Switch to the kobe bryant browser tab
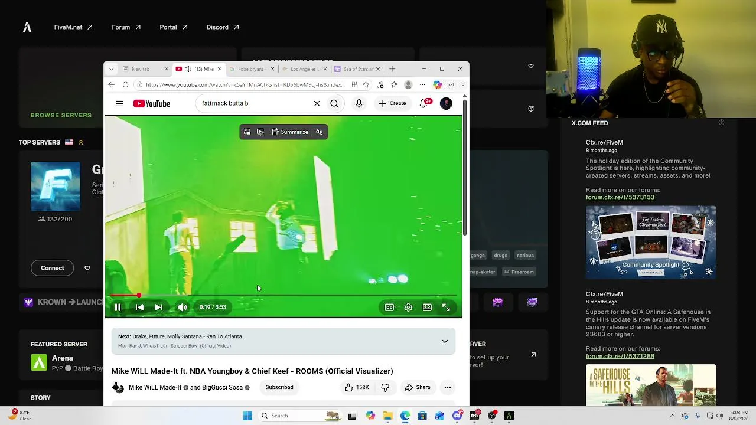The width and height of the screenshot is (756, 425). [252, 69]
